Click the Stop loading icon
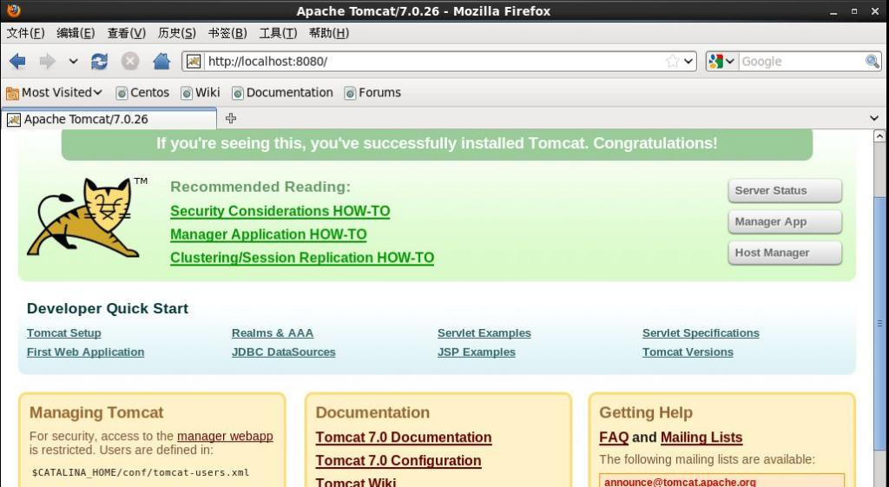 (130, 62)
